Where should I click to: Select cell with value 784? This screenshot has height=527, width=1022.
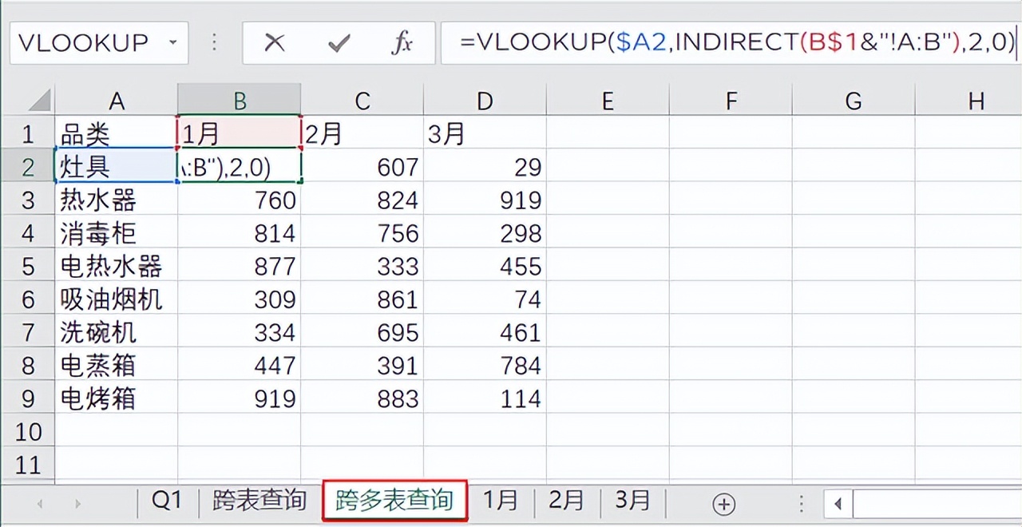[x=485, y=365]
